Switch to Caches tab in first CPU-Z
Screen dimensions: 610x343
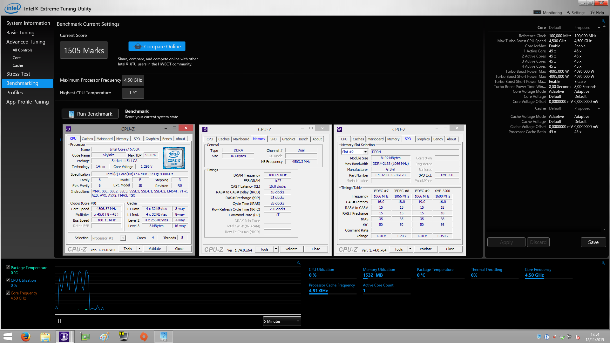[x=87, y=139]
